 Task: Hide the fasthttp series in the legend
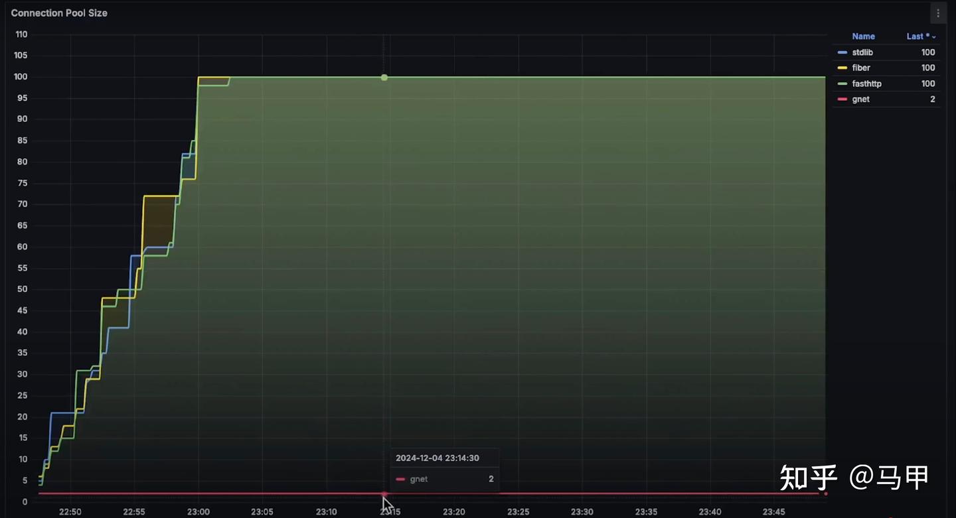click(x=866, y=83)
